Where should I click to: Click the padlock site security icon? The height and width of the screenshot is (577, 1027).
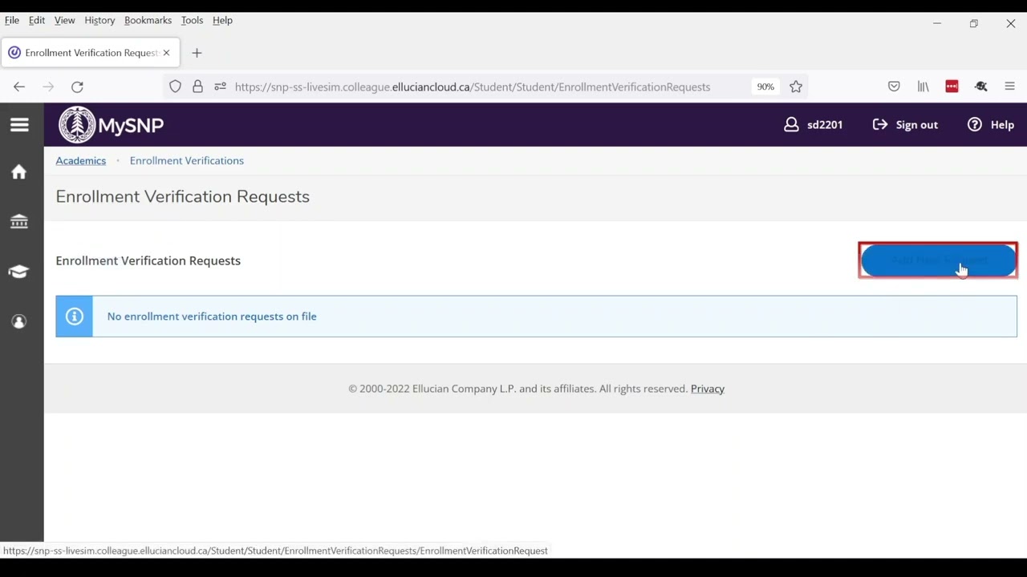pos(197,87)
